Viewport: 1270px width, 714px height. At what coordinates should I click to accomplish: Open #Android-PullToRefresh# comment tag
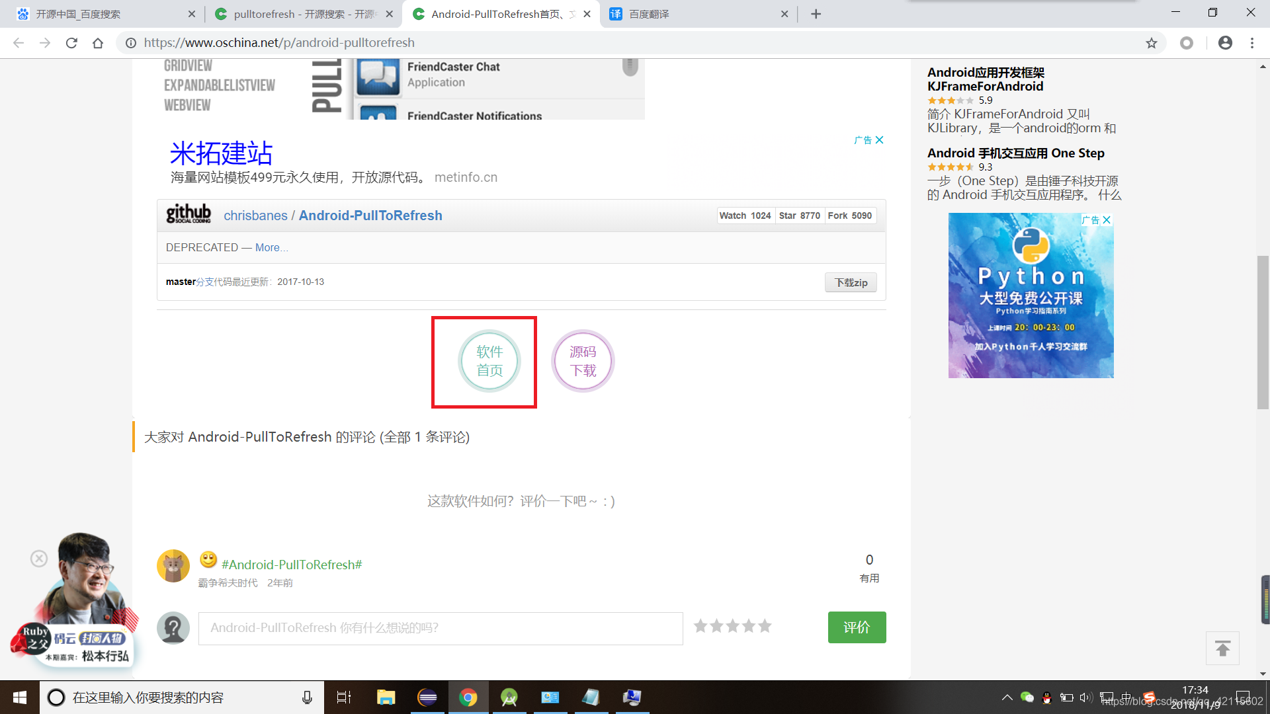coord(292,565)
